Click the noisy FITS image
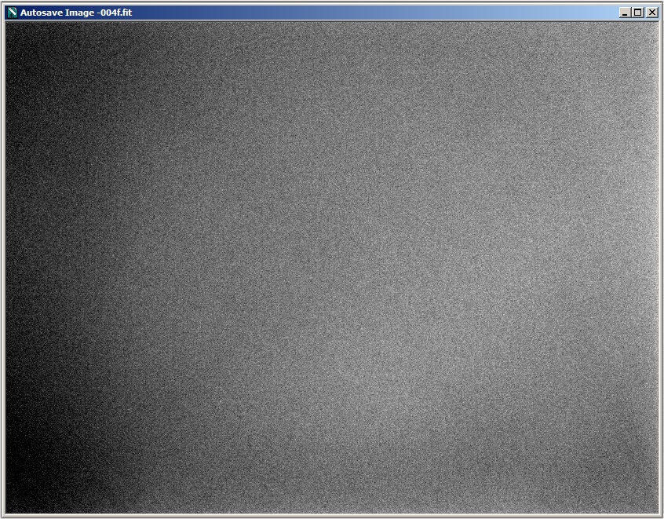Viewport: 664px width, 519px height. pos(332,268)
